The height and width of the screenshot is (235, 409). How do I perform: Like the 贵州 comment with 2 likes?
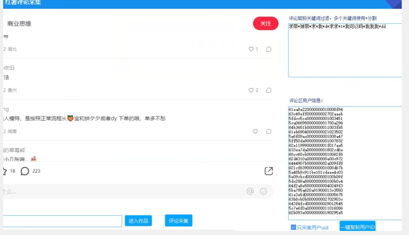251,90
